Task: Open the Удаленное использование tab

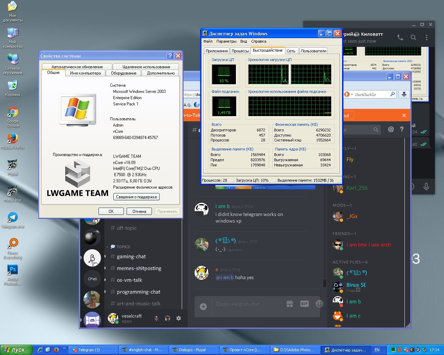Action: tap(146, 67)
